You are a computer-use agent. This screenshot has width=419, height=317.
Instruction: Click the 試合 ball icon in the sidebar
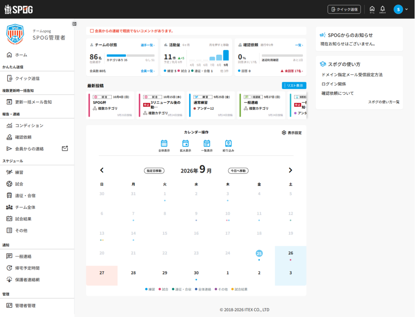(x=9, y=184)
